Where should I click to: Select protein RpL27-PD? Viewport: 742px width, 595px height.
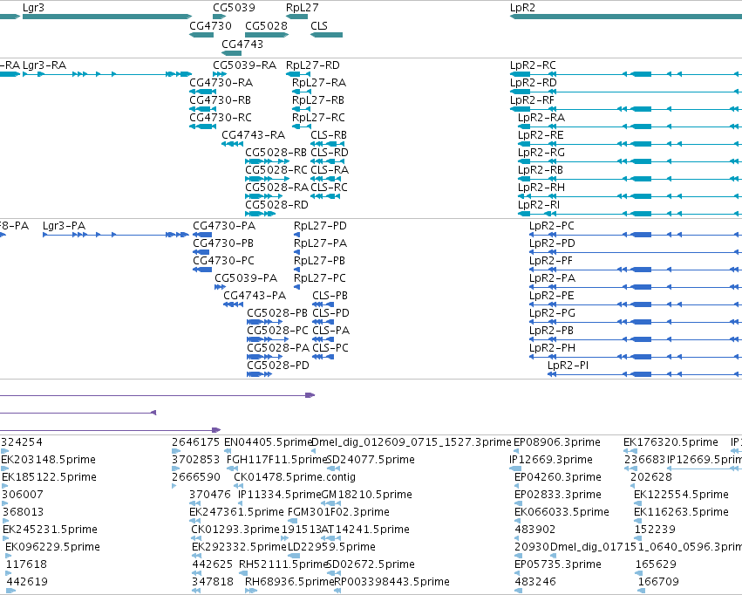coord(320,226)
